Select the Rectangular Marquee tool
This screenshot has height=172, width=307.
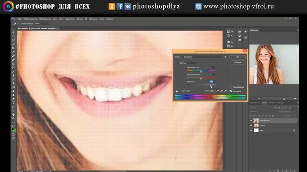tap(13, 36)
